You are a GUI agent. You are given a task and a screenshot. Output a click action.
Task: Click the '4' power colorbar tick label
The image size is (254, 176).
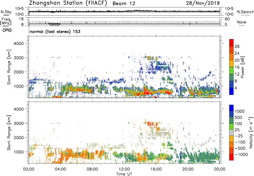(236, 88)
